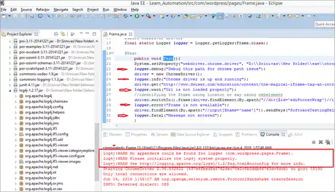The height and width of the screenshot is (192, 335).
Task: Open the Refactor menu
Action: click(x=43, y=9)
